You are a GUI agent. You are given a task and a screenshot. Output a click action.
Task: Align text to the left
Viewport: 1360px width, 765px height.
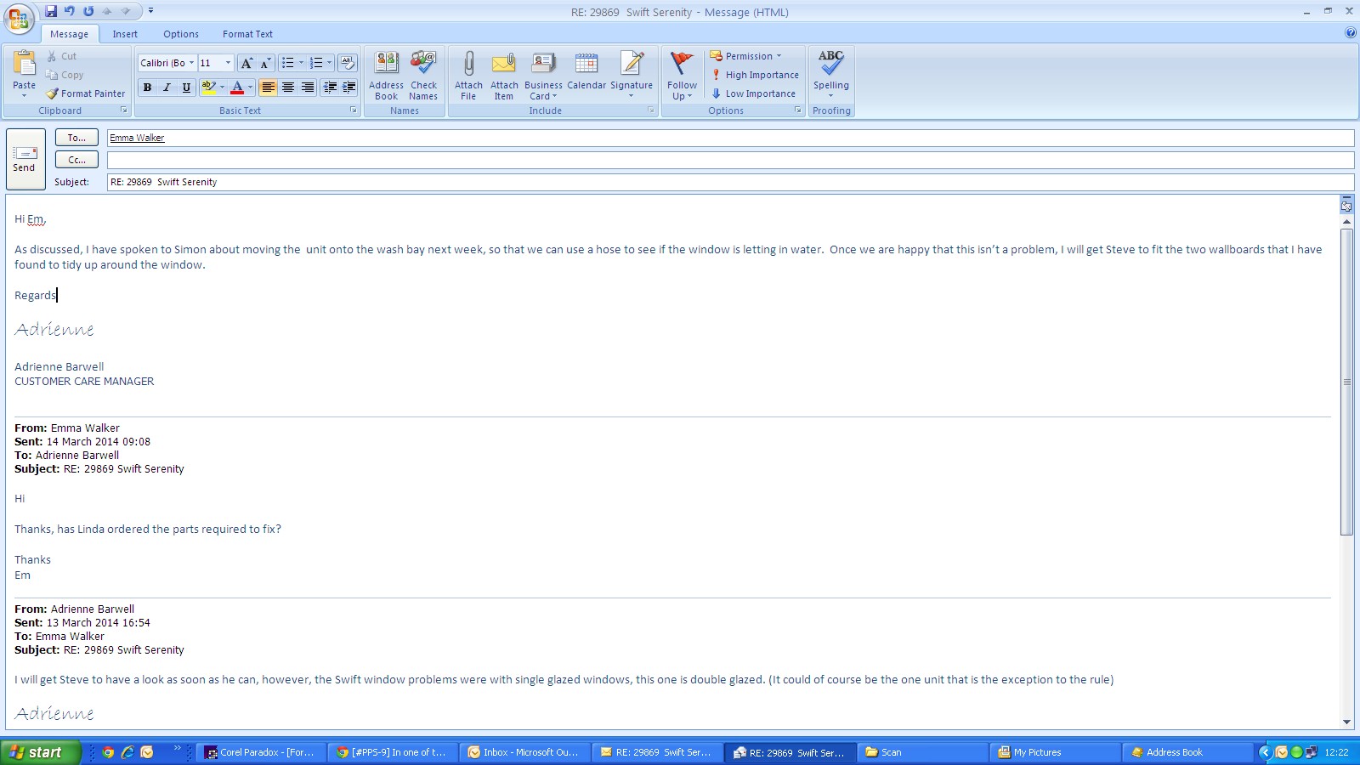pos(268,88)
